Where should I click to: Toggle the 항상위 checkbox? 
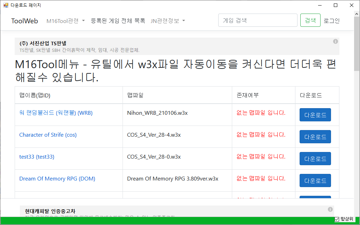337,219
